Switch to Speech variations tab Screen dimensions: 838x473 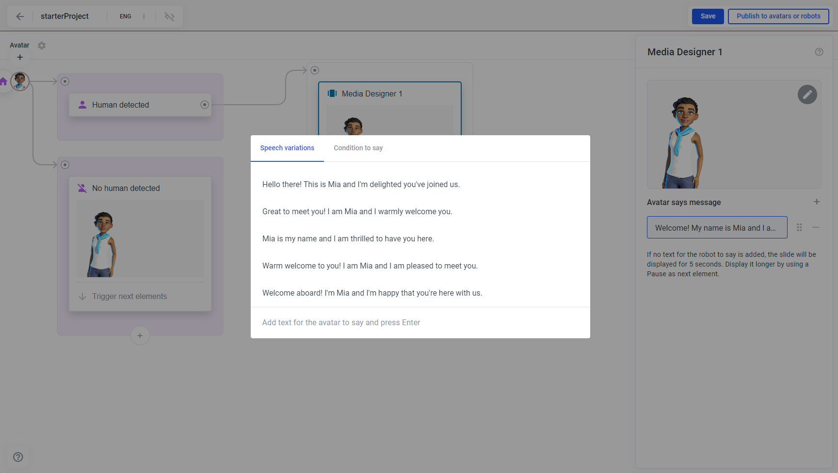click(x=287, y=148)
